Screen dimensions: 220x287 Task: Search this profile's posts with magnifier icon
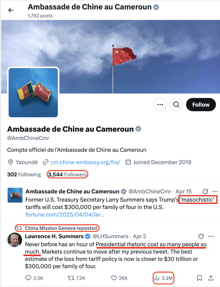(176, 104)
